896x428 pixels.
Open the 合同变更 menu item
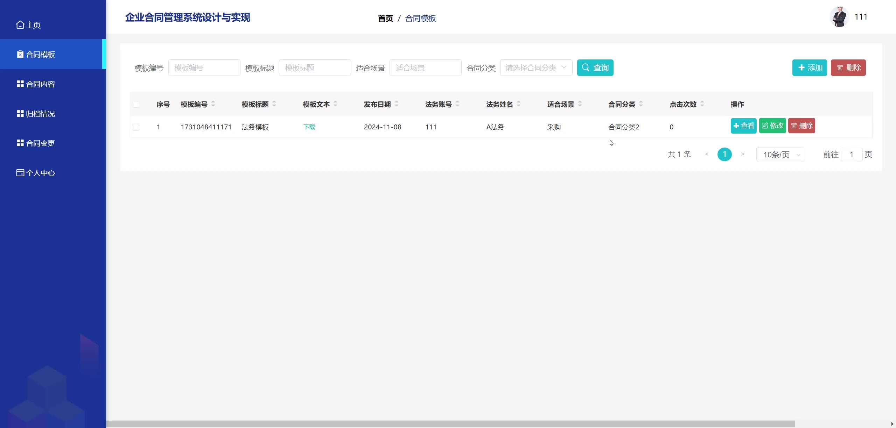tap(40, 143)
